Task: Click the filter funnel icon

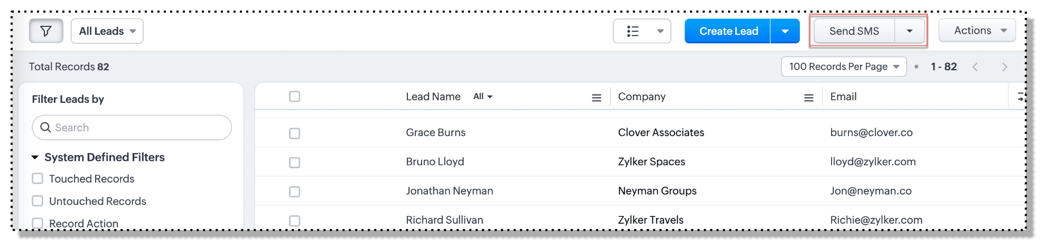Action: coord(46,31)
